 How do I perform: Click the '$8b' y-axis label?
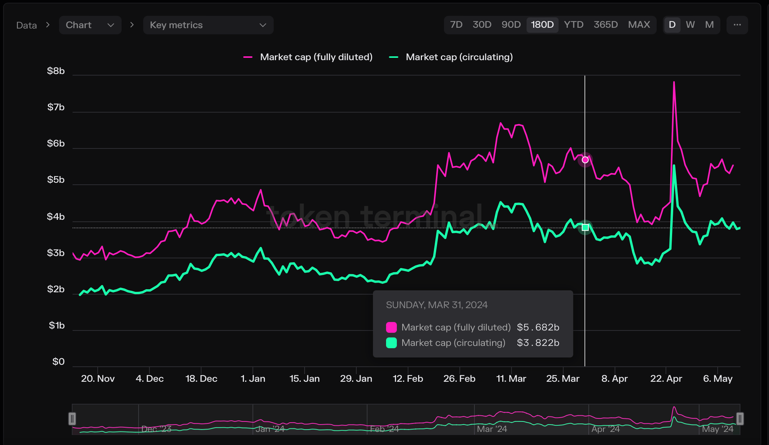pyautogui.click(x=56, y=71)
